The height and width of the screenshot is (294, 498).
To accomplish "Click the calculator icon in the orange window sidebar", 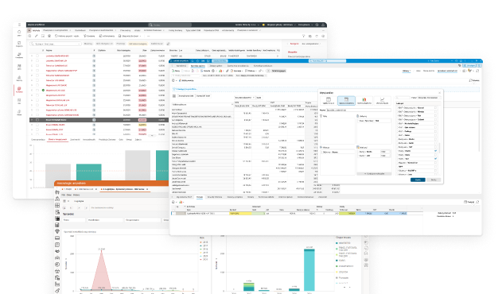I will pyautogui.click(x=57, y=225).
